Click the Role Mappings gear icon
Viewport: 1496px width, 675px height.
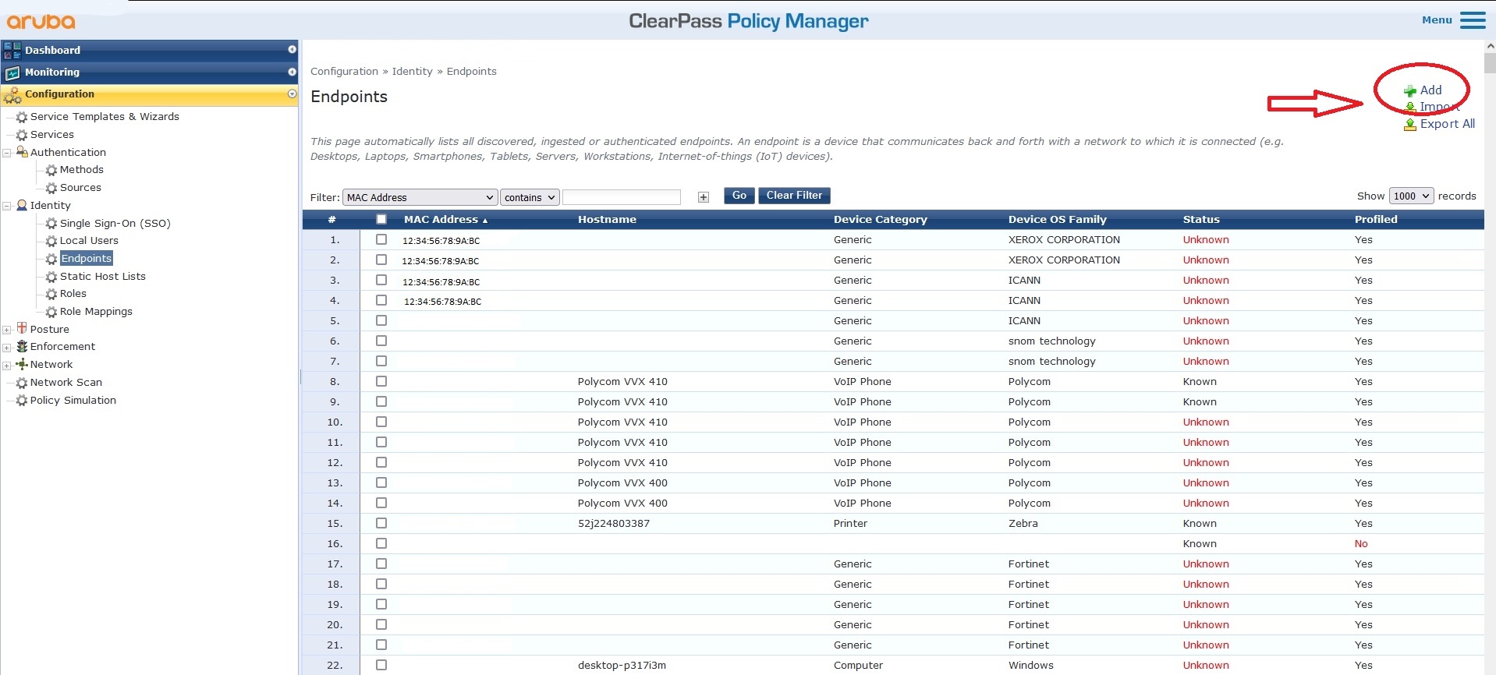(51, 312)
